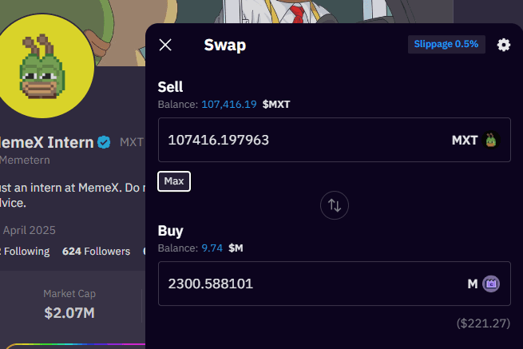Viewport: 523px width, 349px height.
Task: Click purple M token icon in Buy field
Action: click(491, 284)
